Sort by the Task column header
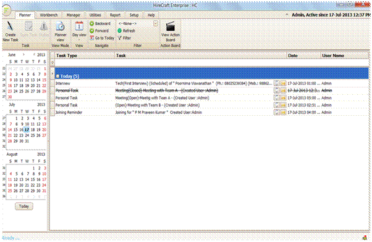Screen dimensions: 372x242 [x=201, y=55]
